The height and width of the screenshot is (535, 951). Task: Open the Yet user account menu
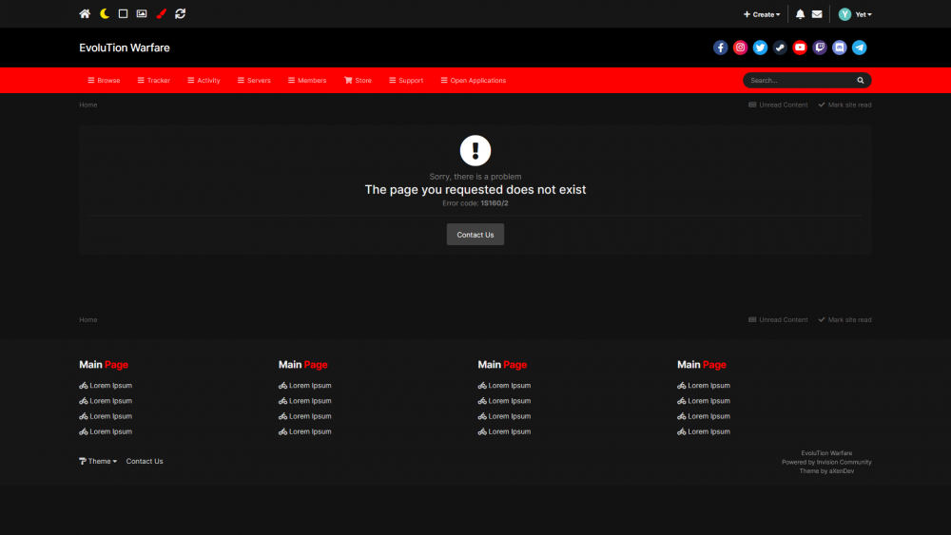coord(855,14)
